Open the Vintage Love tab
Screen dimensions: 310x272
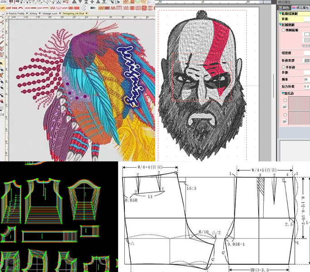[x=50, y=14]
